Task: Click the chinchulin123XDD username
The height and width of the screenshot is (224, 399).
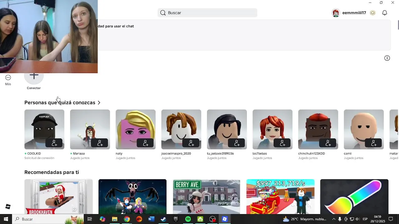Action: click(x=311, y=153)
